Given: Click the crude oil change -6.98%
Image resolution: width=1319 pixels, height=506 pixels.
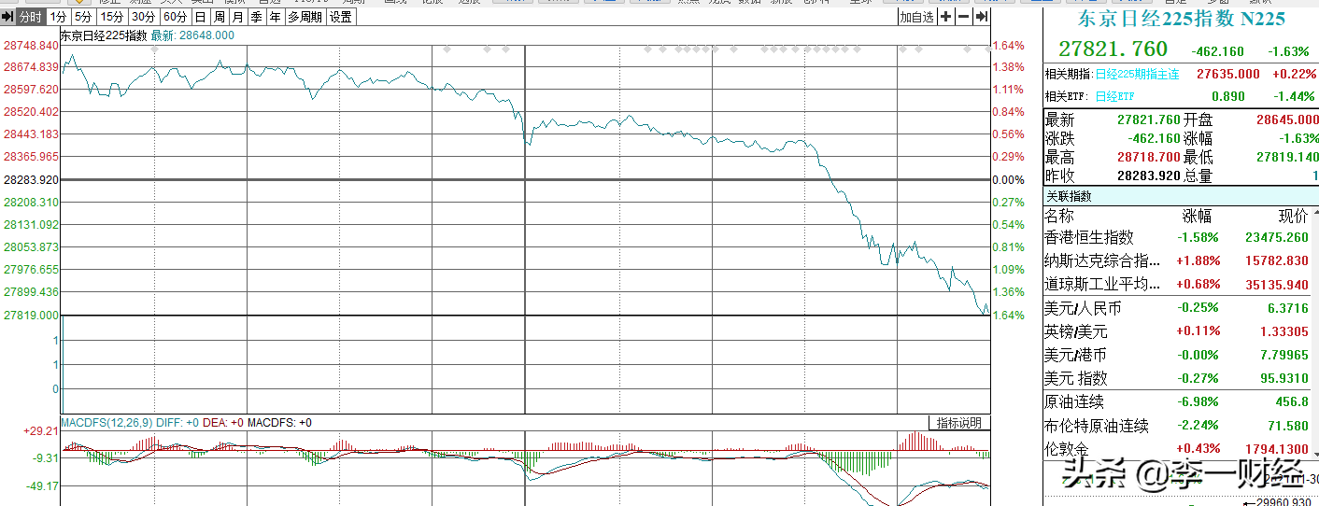Looking at the screenshot, I should pyautogui.click(x=1198, y=401).
